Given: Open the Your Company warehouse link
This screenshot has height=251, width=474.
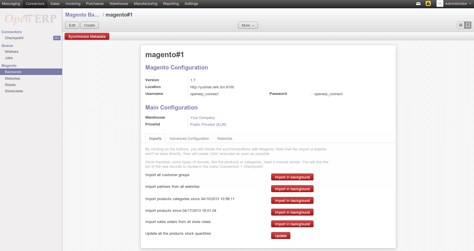Looking at the screenshot, I should point(202,118).
